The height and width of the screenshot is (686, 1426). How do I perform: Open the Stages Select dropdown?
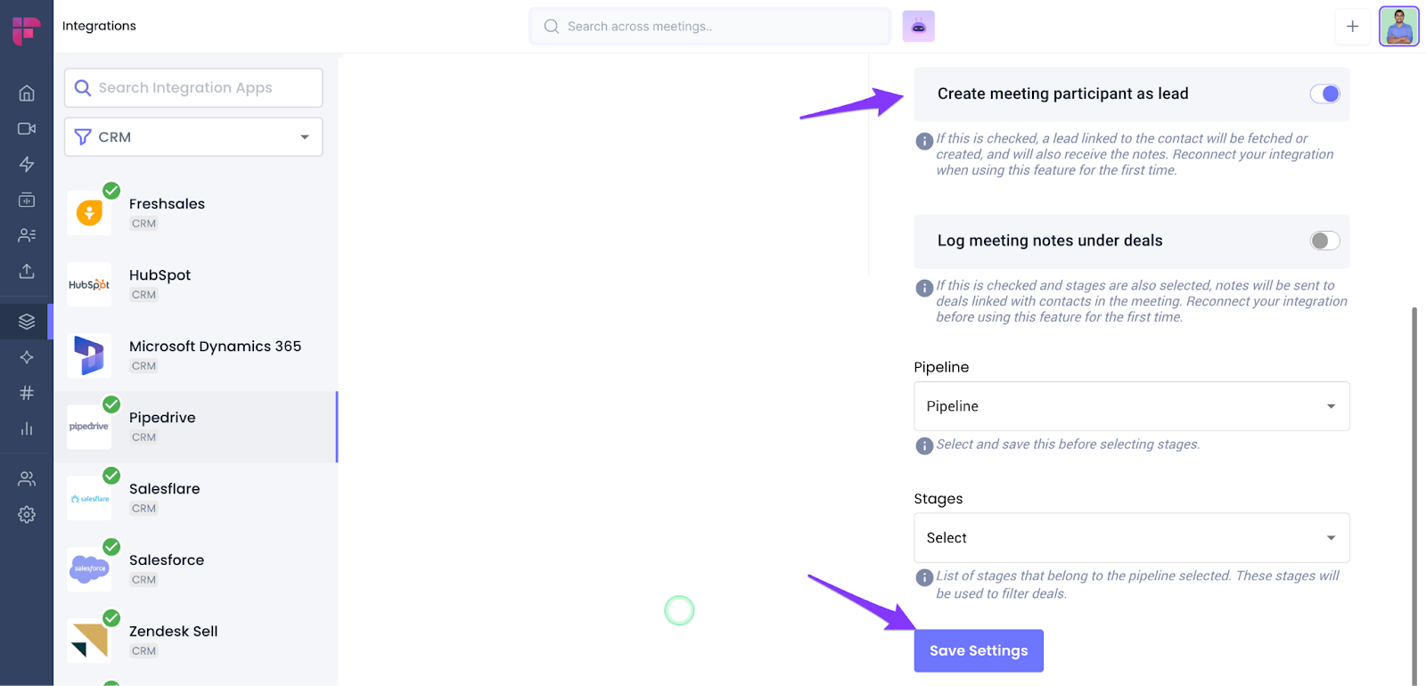(x=1131, y=538)
